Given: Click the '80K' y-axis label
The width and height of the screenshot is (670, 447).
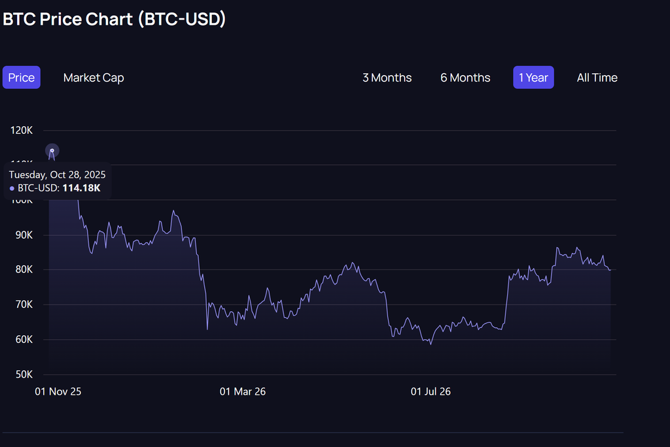Looking at the screenshot, I should (24, 269).
